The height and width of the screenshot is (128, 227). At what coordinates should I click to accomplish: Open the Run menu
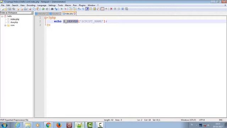(75, 5)
